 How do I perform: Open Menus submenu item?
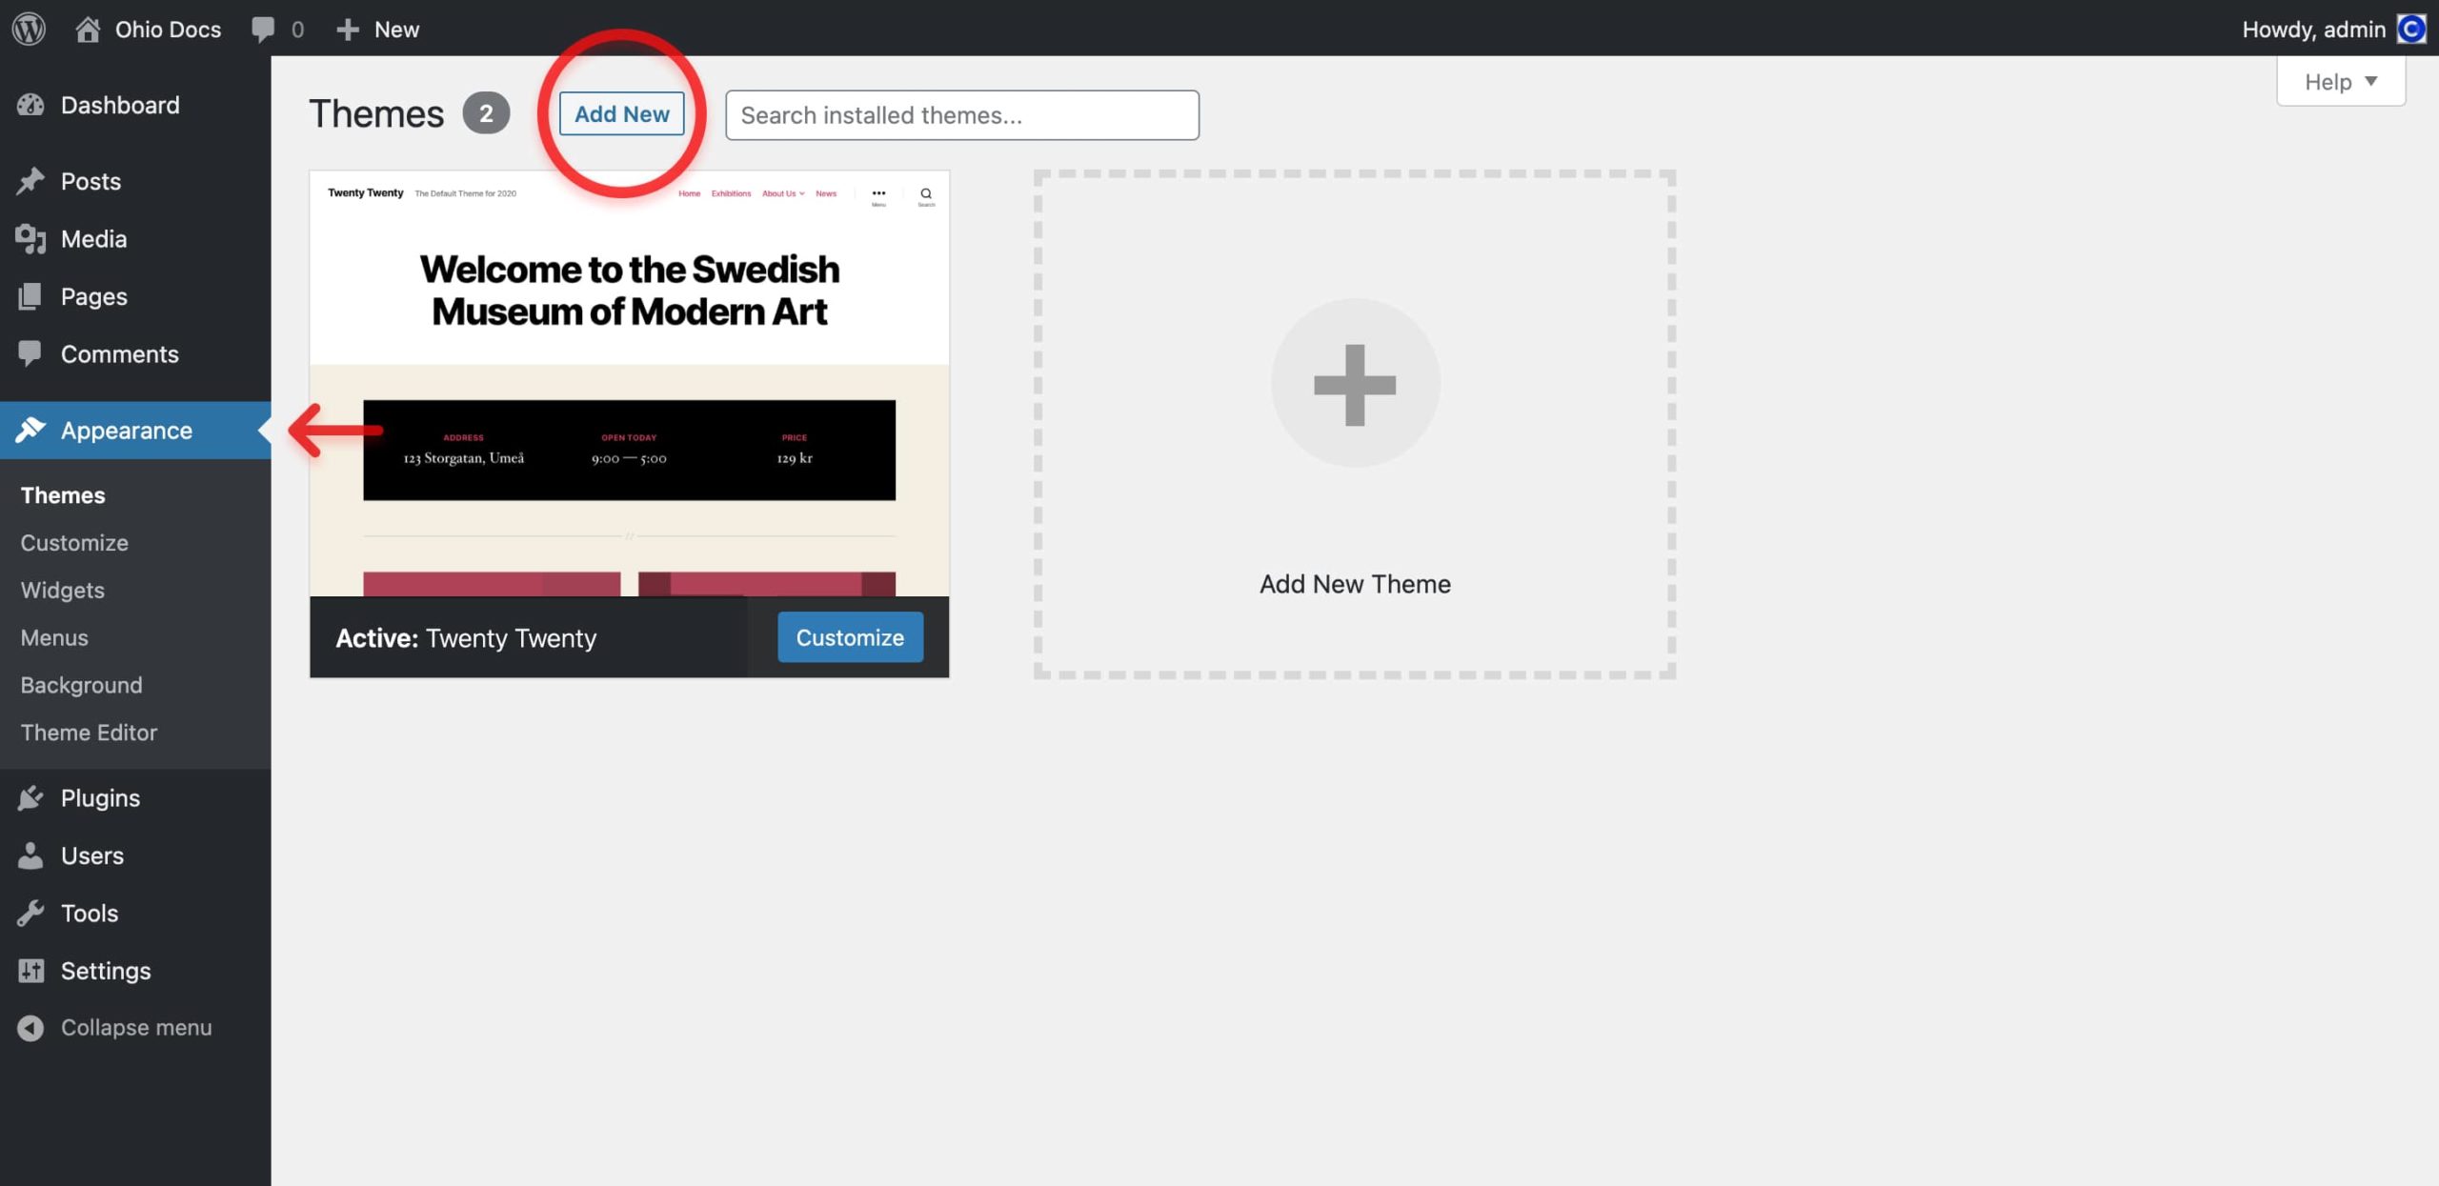click(x=54, y=637)
